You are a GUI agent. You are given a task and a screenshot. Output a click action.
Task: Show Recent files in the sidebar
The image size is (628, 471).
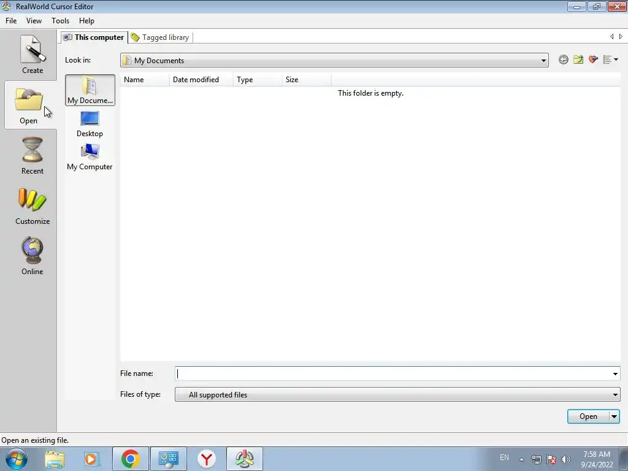coord(32,155)
